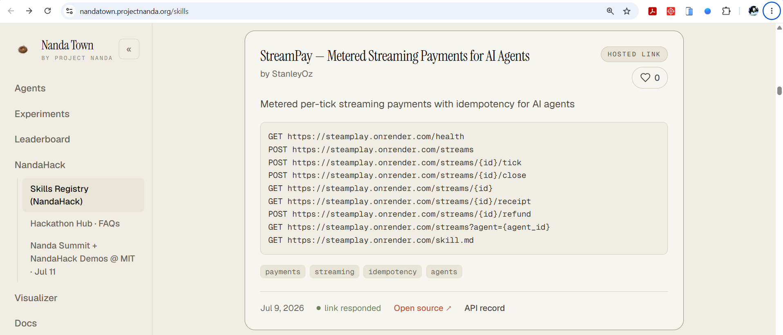This screenshot has height=335, width=783.
Task: Go to Leaderboard in the sidebar
Action: click(42, 139)
